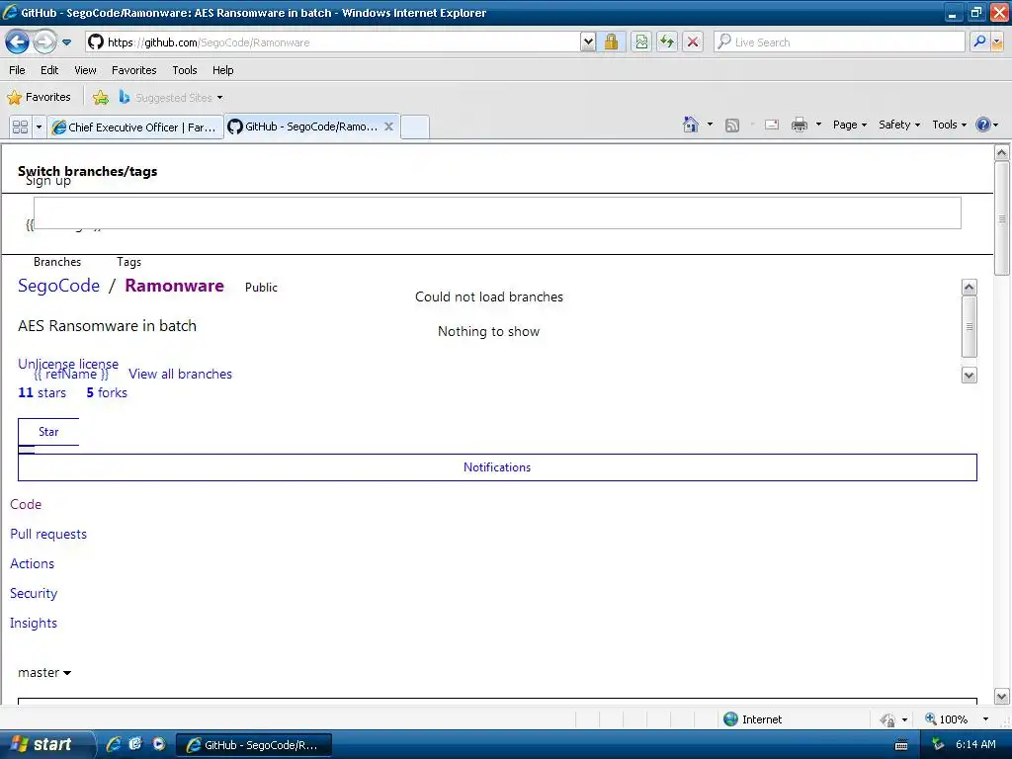Viewport: 1012px width, 759px height.
Task: Click the Add to Favorites Bar icon
Action: point(100,98)
